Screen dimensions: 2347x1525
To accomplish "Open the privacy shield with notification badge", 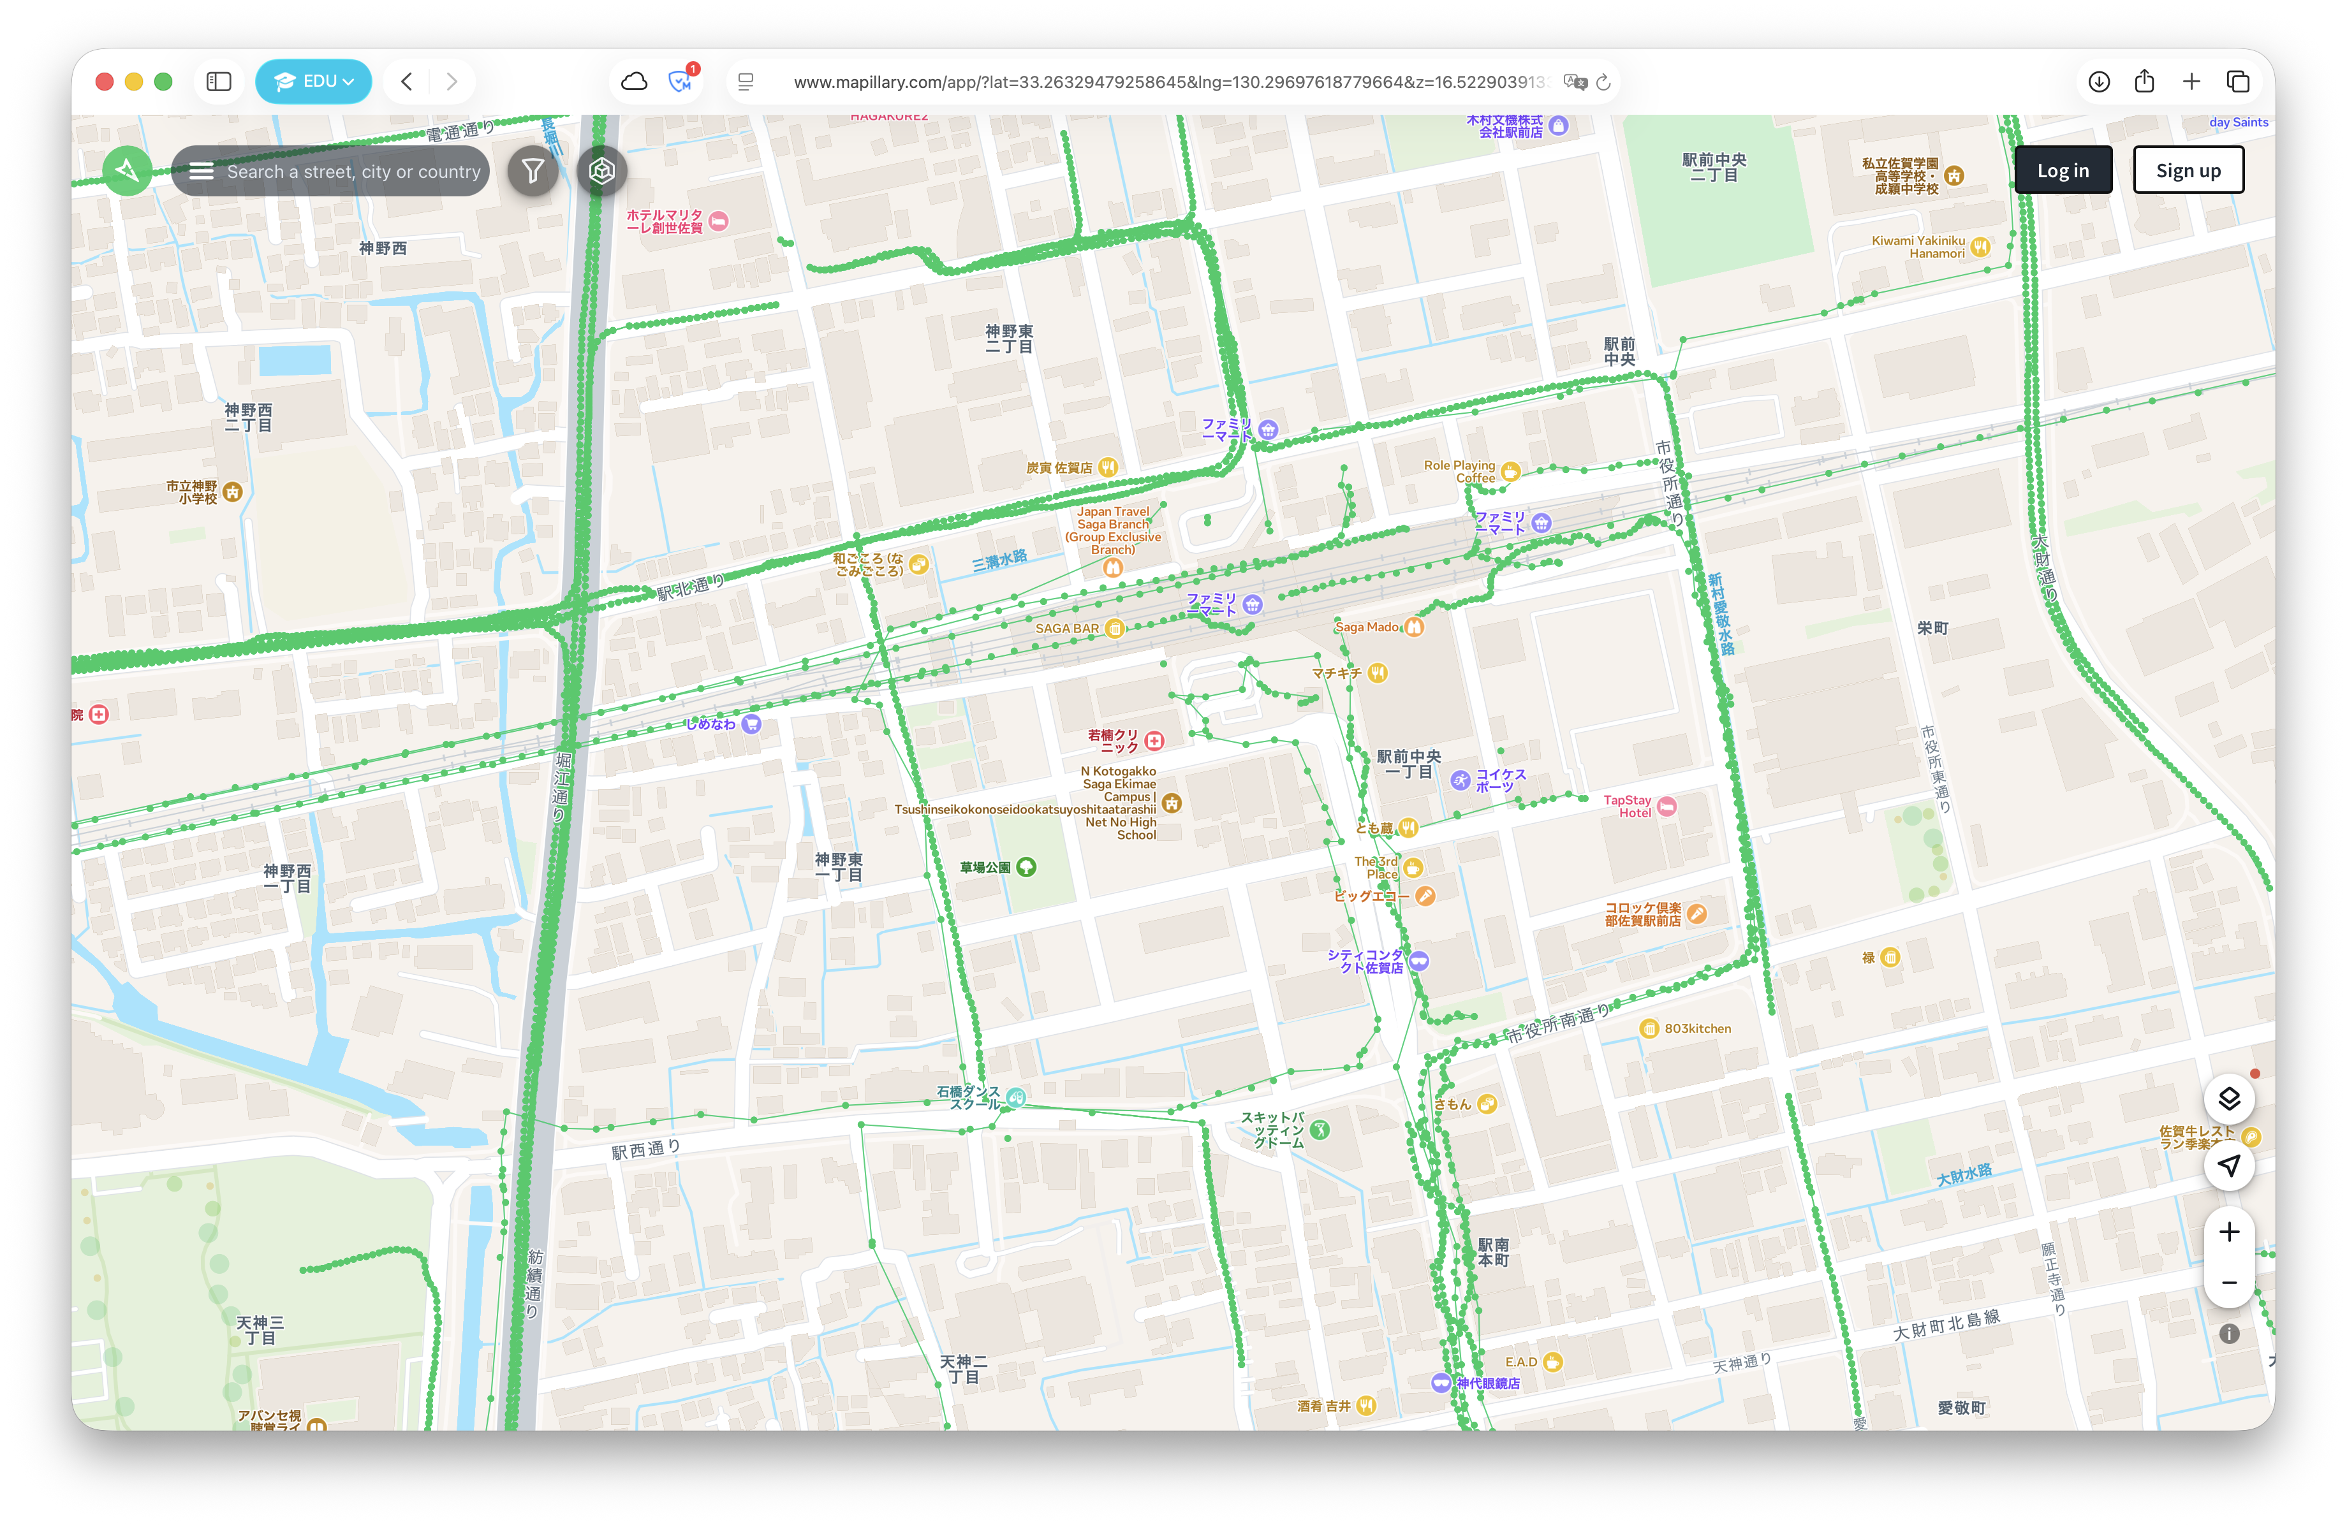I will coord(681,81).
